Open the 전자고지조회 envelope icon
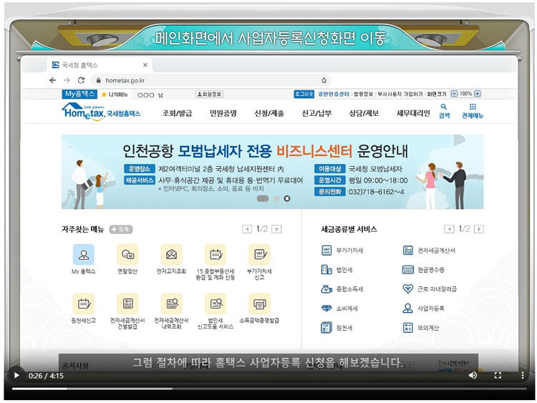The height and width of the screenshot is (403, 537). point(171,254)
